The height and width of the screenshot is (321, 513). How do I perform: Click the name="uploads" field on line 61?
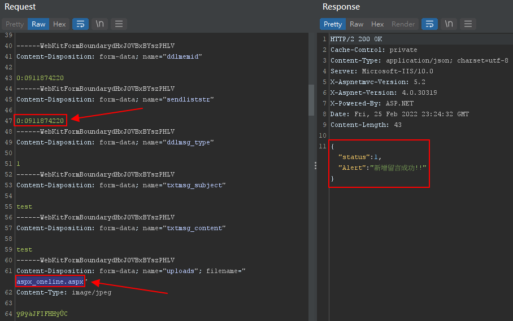(x=171, y=271)
